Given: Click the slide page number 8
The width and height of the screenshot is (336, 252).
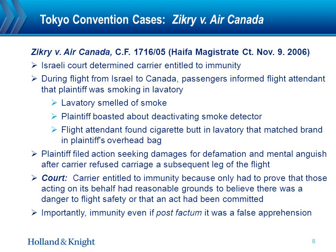Looking at the screenshot, I should point(314,241).
